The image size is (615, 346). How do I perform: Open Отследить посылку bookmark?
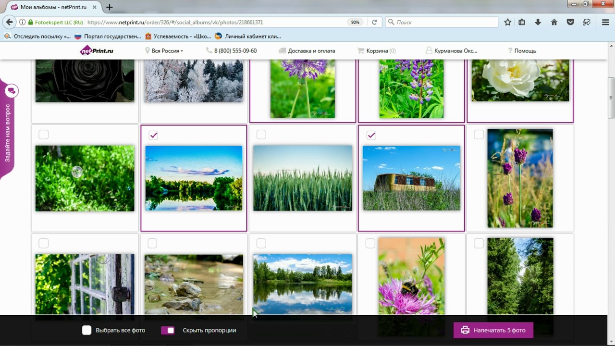point(37,36)
